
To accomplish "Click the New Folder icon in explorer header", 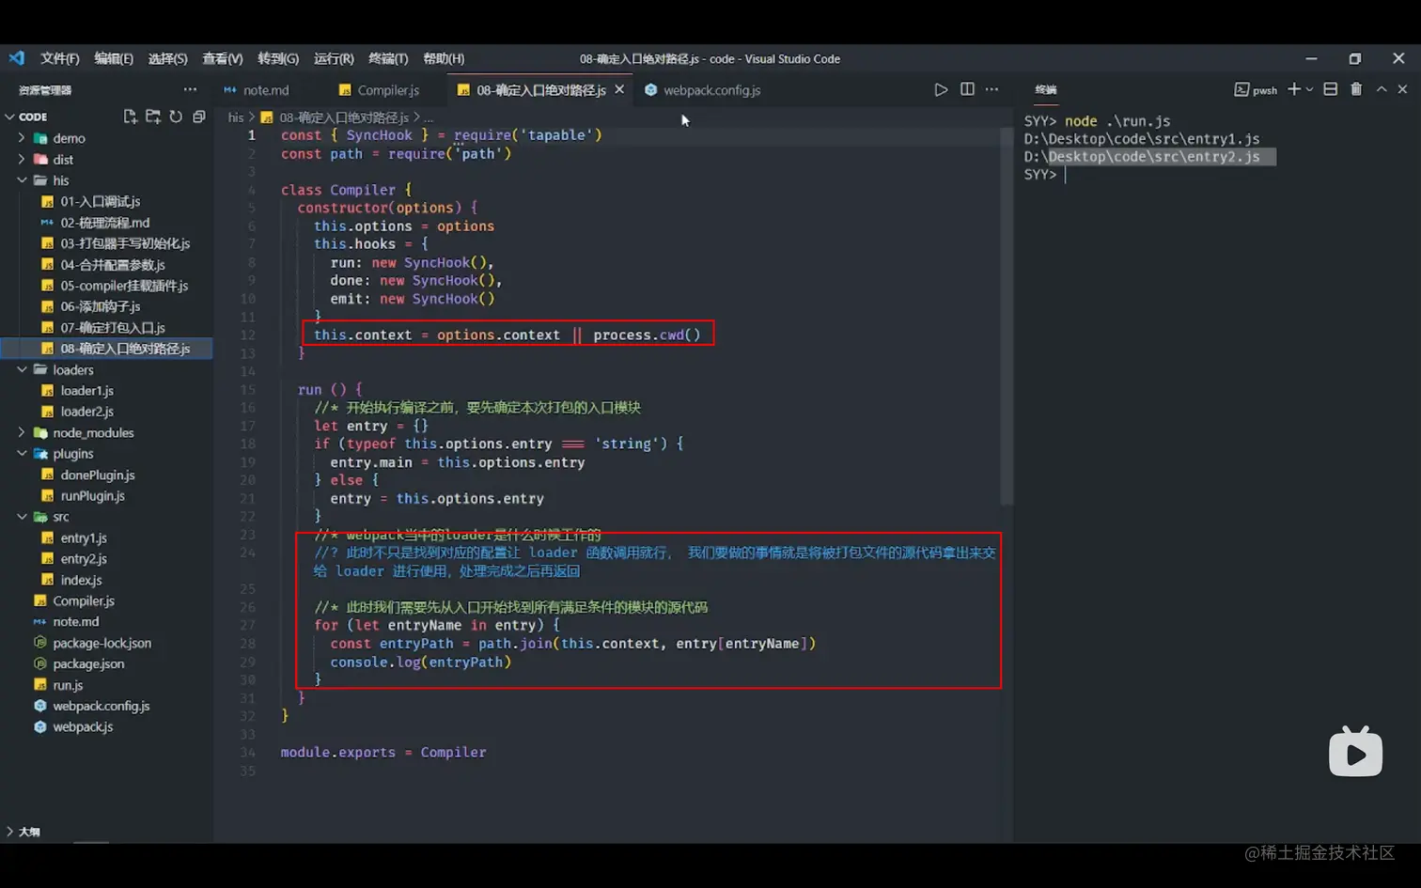I will 152,117.
